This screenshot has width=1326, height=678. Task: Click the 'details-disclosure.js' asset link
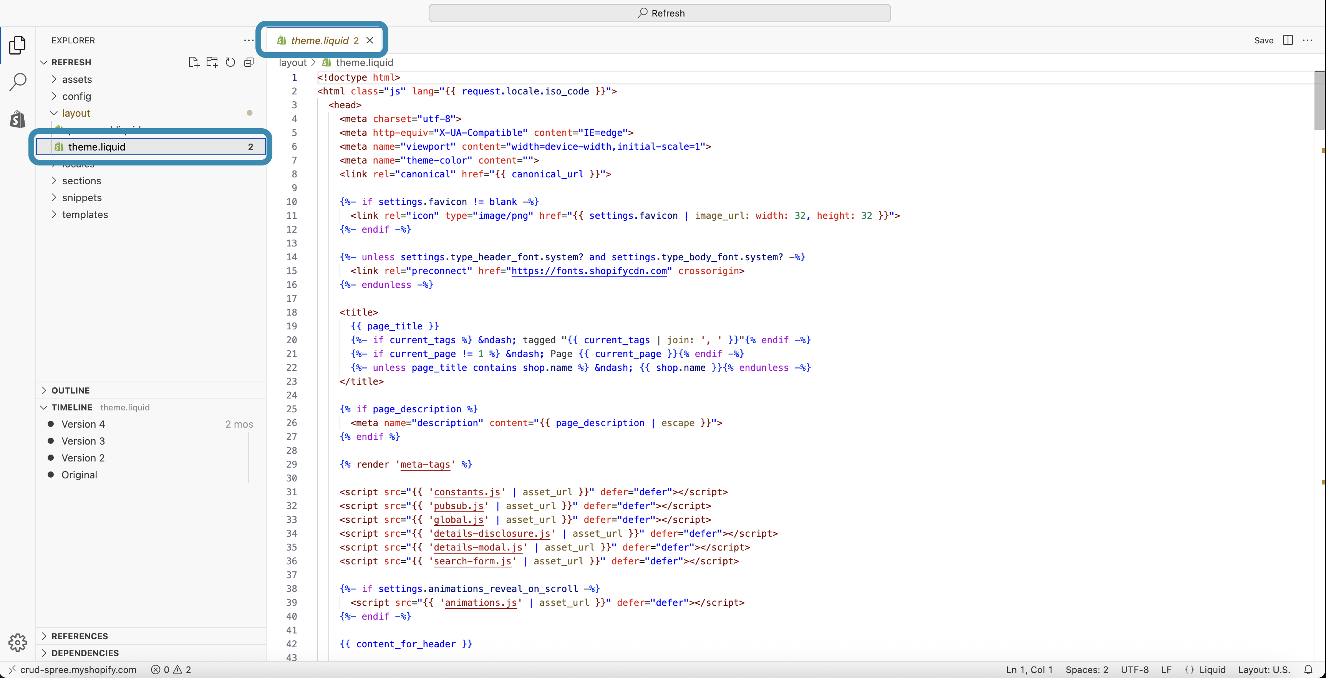[492, 533]
